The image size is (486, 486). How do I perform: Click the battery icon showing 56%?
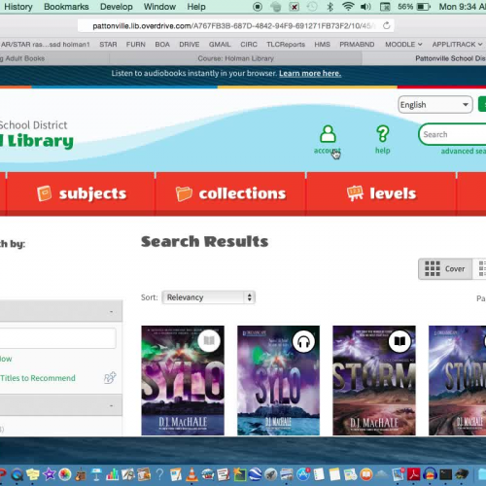click(x=423, y=7)
